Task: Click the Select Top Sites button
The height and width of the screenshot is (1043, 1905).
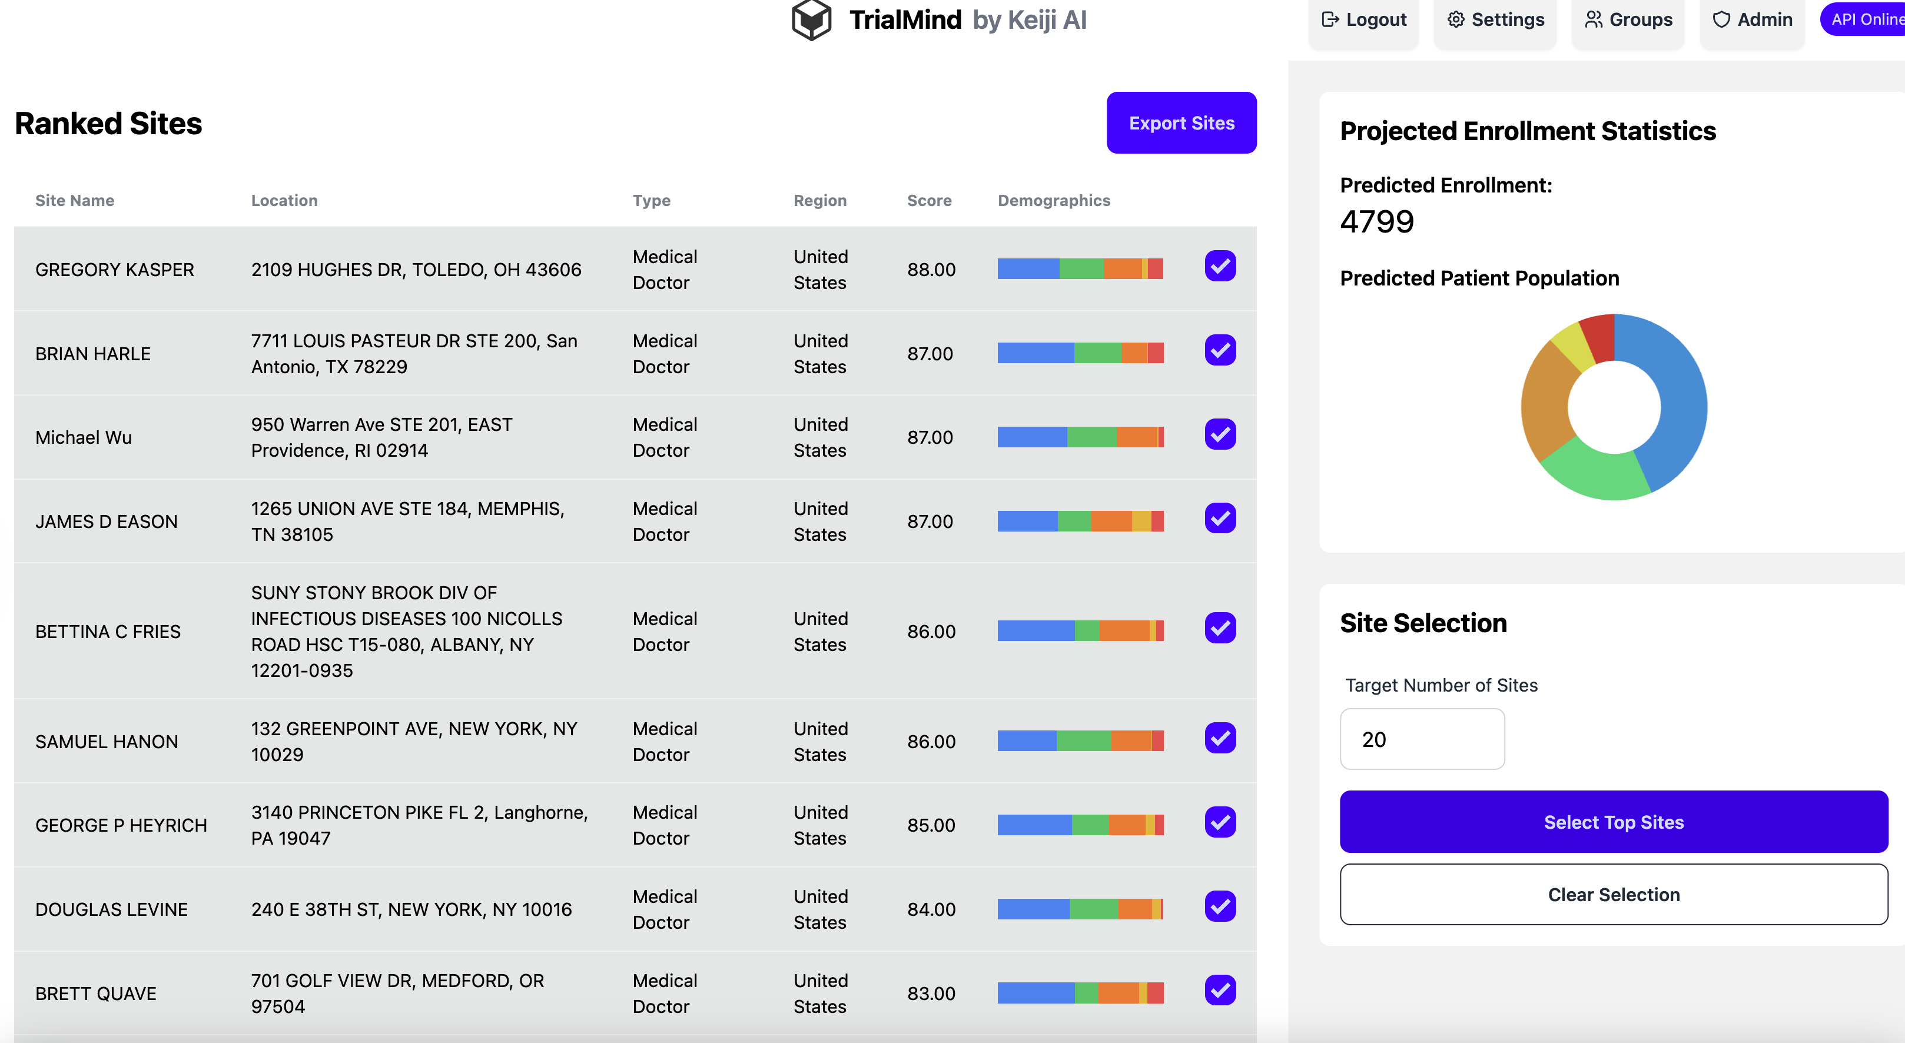Action: pyautogui.click(x=1613, y=822)
